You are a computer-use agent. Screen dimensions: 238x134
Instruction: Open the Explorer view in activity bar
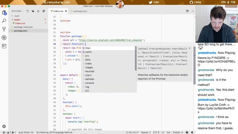[x=4, y=13]
